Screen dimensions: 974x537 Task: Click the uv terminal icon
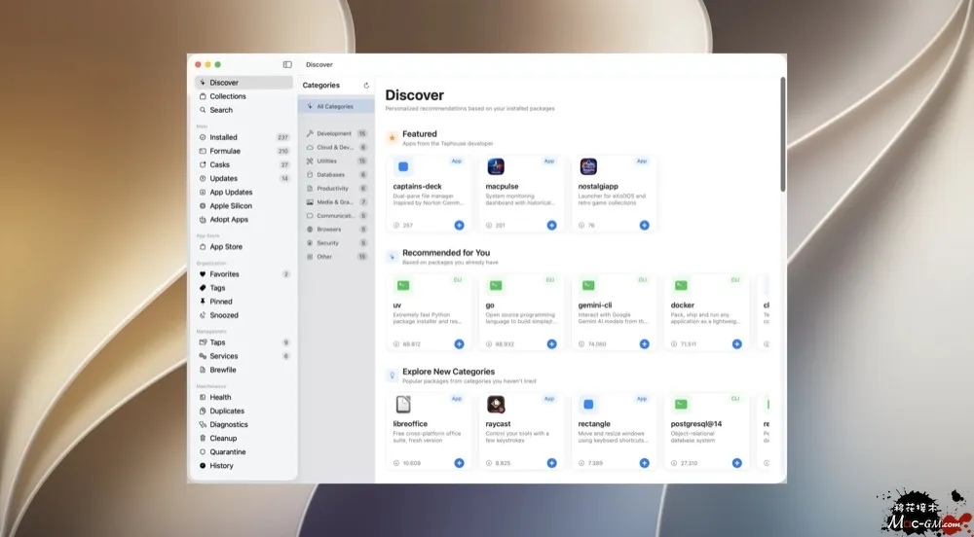tap(403, 285)
